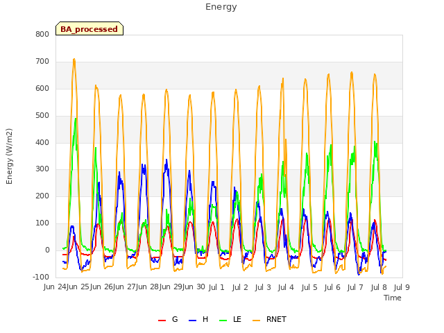The height and width of the screenshot is (333, 444).
Task: Click the Energy chart title
Action: pos(221,7)
